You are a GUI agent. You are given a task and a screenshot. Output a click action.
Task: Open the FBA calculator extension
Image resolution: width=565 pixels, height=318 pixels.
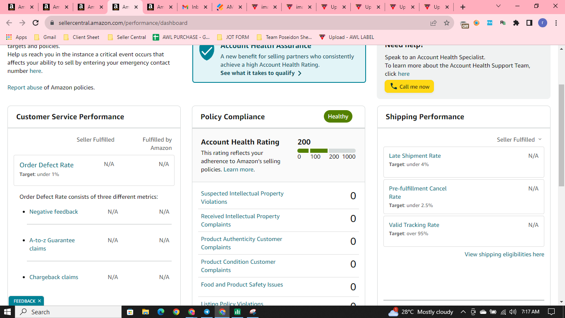pos(490,23)
